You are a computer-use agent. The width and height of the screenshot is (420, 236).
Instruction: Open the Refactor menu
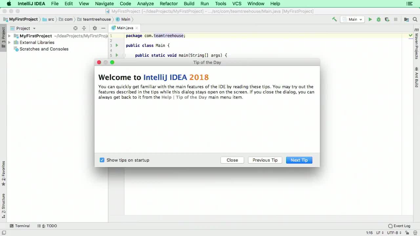[x=169, y=4]
